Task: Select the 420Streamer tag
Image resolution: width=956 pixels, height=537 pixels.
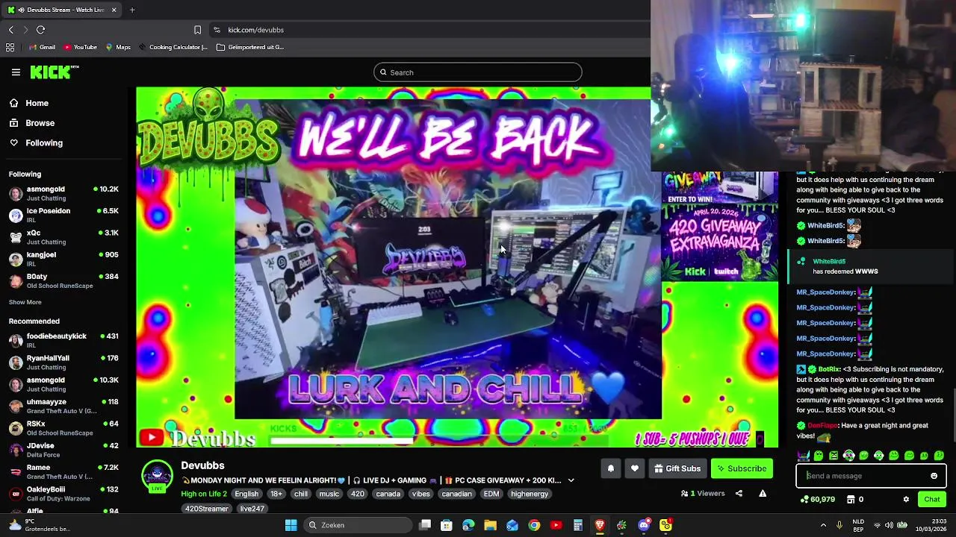Action: pos(207,509)
